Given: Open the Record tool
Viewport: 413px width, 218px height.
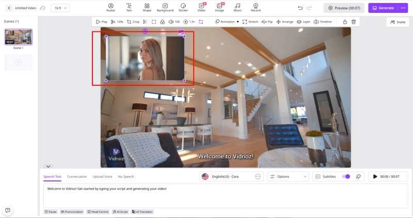Looking at the screenshot, I should coord(256,8).
